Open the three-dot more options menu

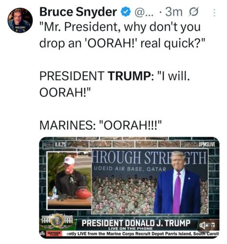pos(214,13)
